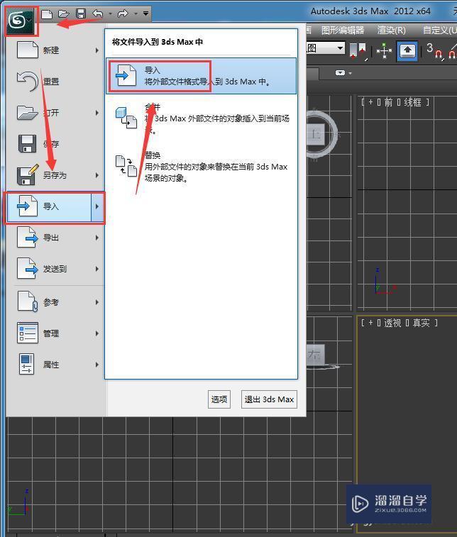Open the 图形编辑器 menu in the menu bar
This screenshot has width=457, height=537.
(x=343, y=30)
